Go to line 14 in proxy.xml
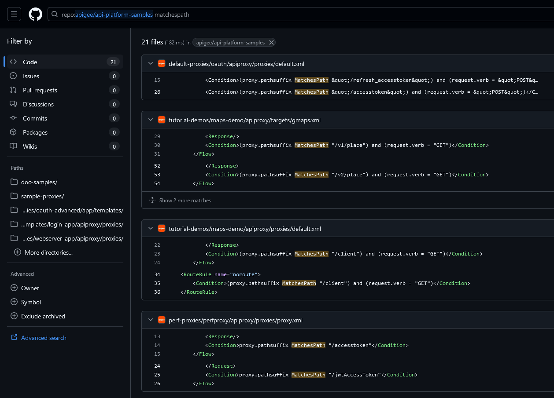 pos(157,345)
